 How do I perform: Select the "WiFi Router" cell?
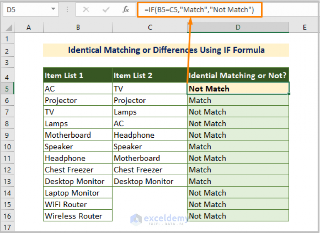pyautogui.click(x=78, y=204)
